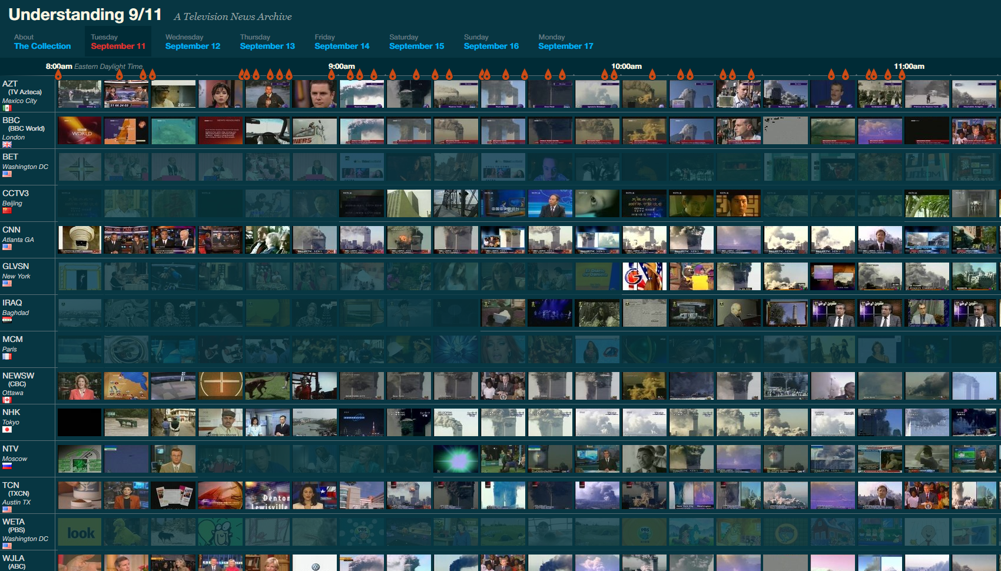
Task: Click the orange event marker below 11:00am
Action: click(902, 75)
